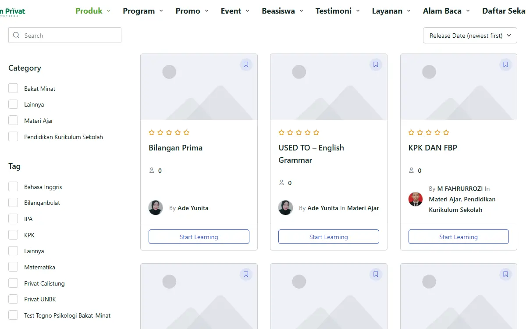Open the Bilangan Prima course title
The height and width of the screenshot is (329, 526).
pos(175,148)
